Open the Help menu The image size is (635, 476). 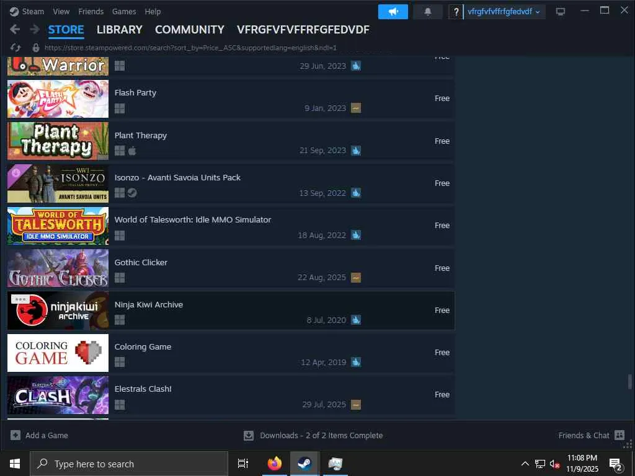pyautogui.click(x=153, y=12)
